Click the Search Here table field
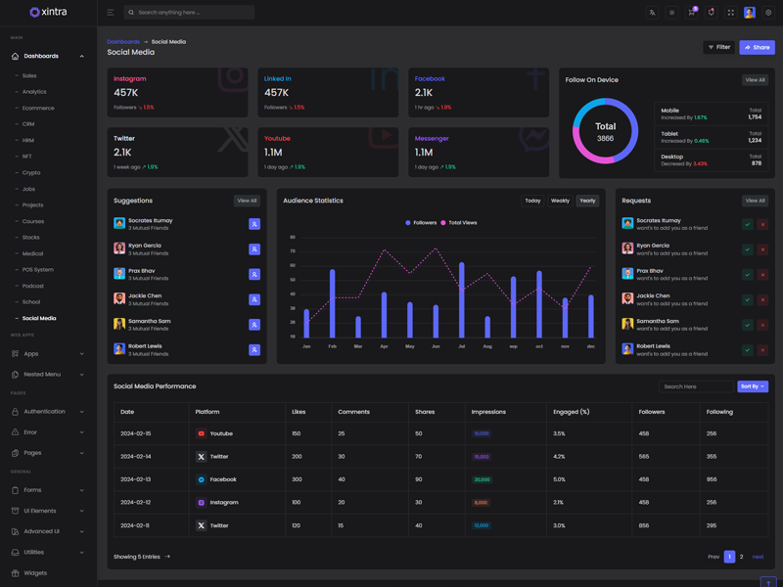Screen dimensions: 783x587 point(695,386)
